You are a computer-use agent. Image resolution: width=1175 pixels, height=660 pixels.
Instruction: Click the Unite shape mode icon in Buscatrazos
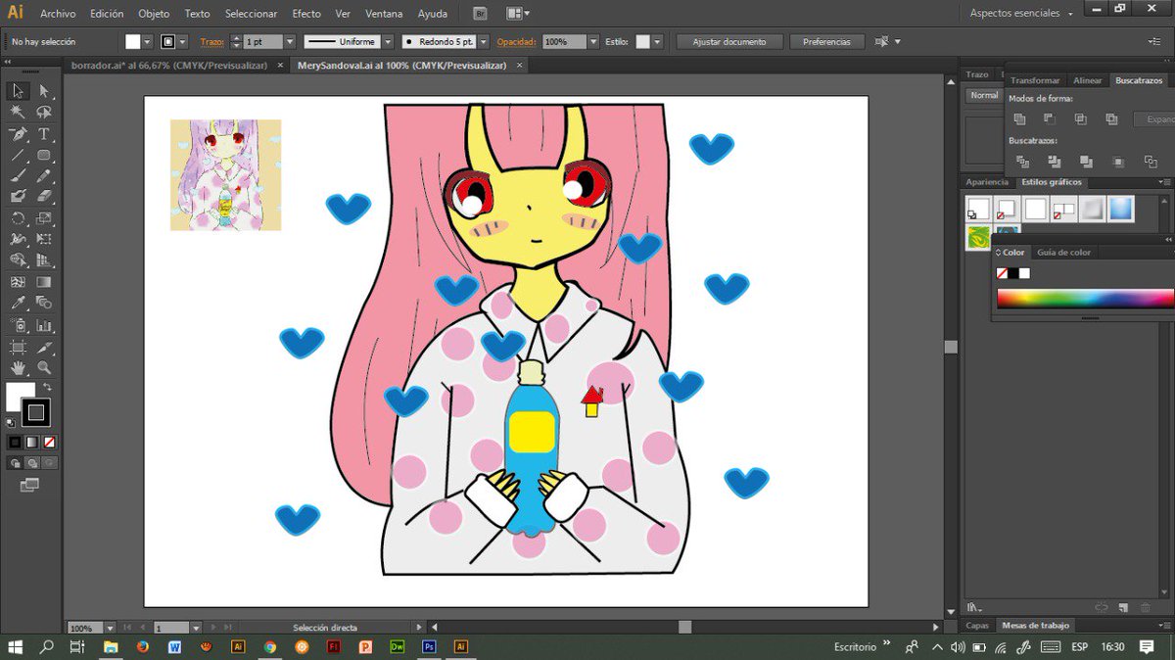tap(1019, 118)
